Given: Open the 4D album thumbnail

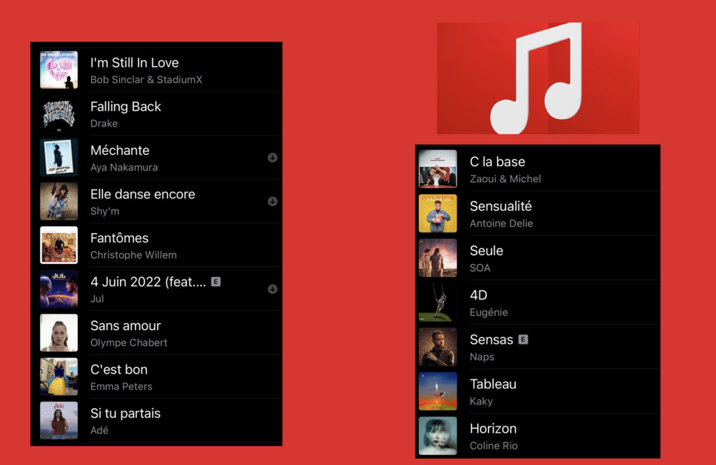Looking at the screenshot, I should point(438,303).
